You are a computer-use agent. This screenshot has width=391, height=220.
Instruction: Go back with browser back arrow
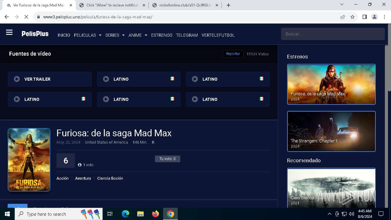(7, 17)
